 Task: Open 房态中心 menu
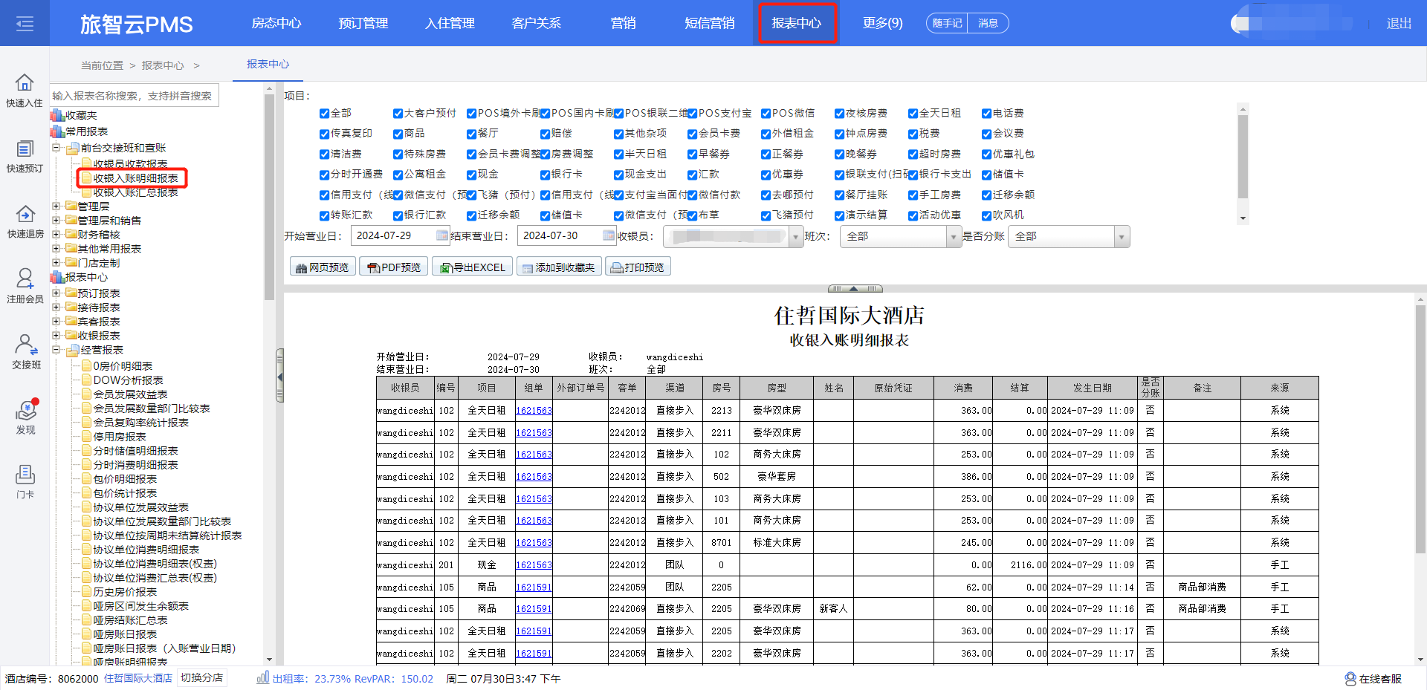(276, 23)
